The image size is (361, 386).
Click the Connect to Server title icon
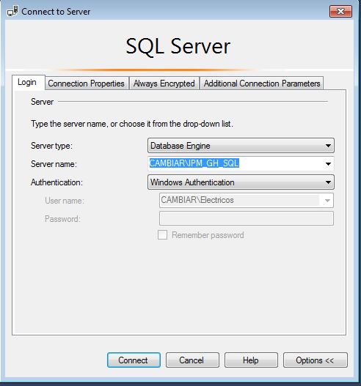tap(12, 11)
